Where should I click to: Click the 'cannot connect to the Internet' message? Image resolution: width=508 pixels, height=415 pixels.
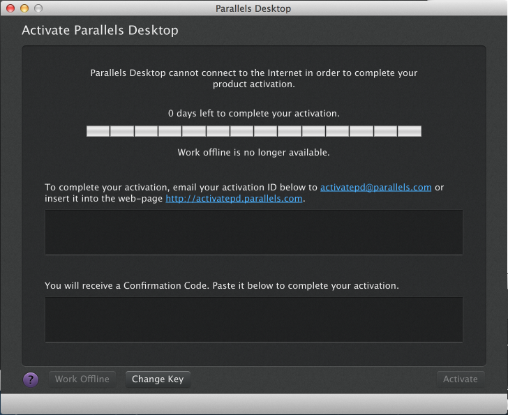click(x=254, y=78)
